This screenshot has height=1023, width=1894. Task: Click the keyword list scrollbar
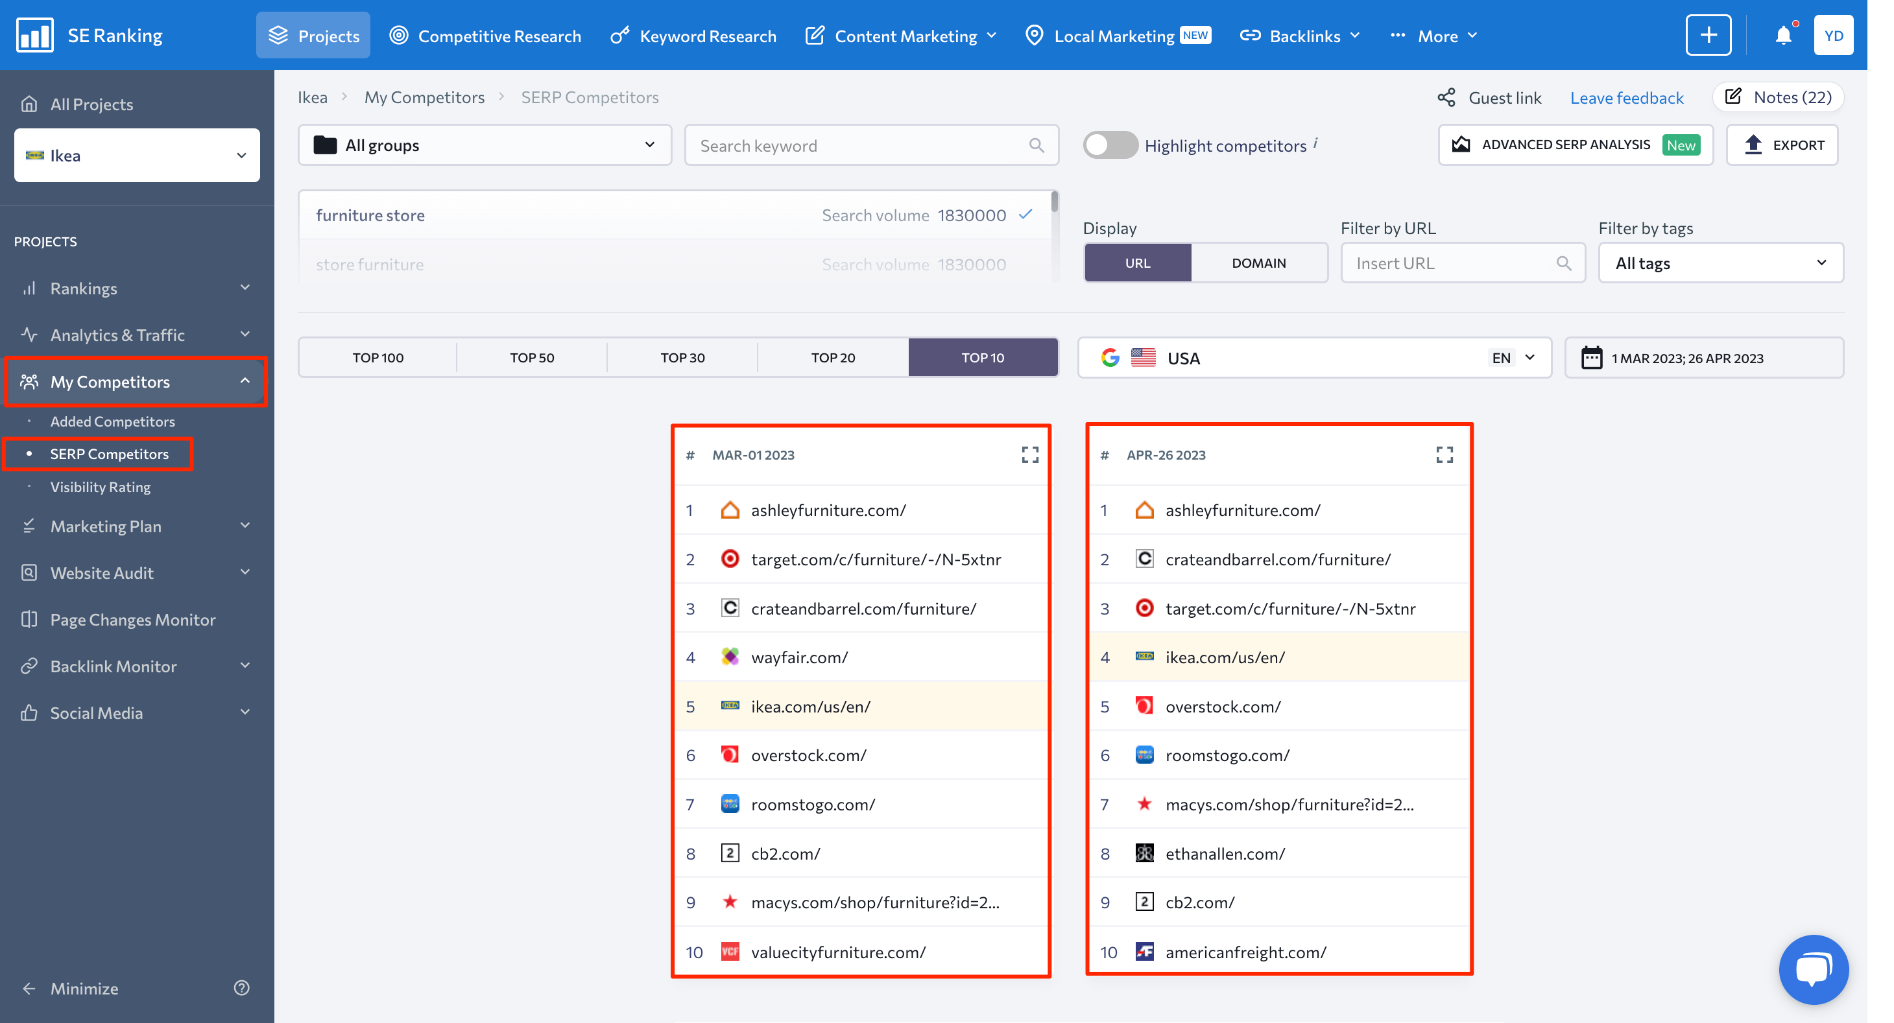point(1054,202)
